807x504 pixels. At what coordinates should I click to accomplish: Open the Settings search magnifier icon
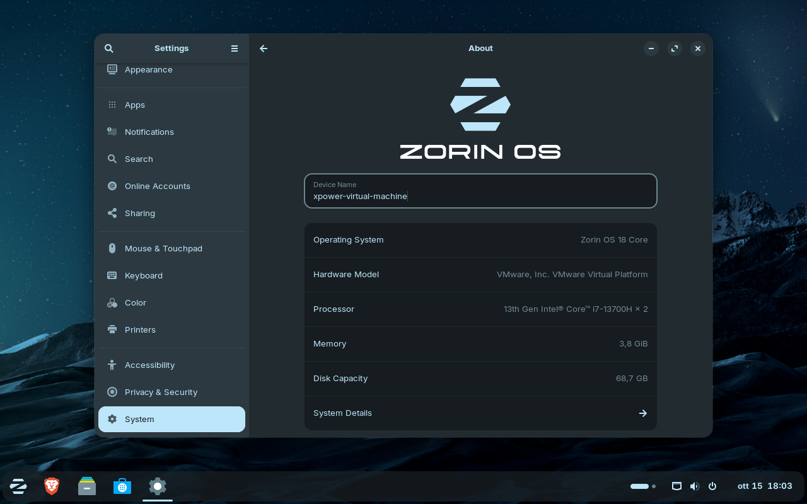point(109,49)
